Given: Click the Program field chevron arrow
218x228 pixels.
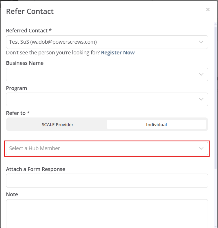Looking at the screenshot, I should point(201,99).
